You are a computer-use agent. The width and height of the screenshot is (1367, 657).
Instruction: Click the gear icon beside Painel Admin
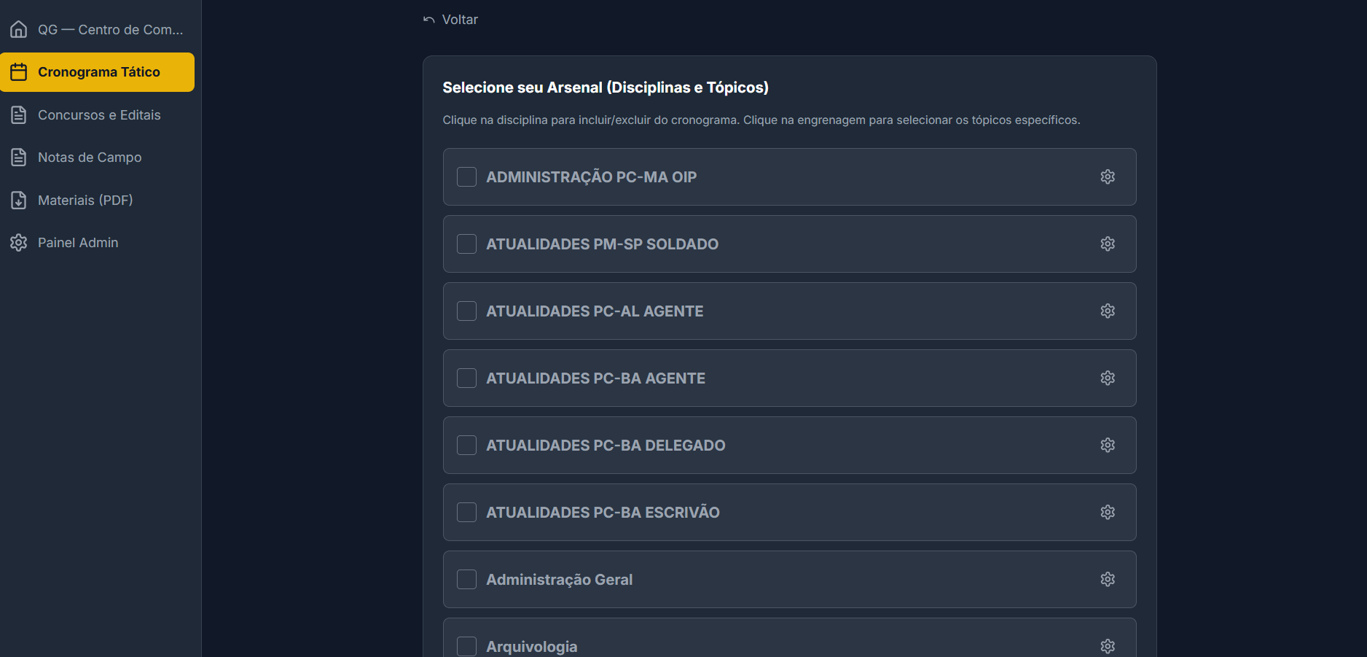pyautogui.click(x=19, y=243)
